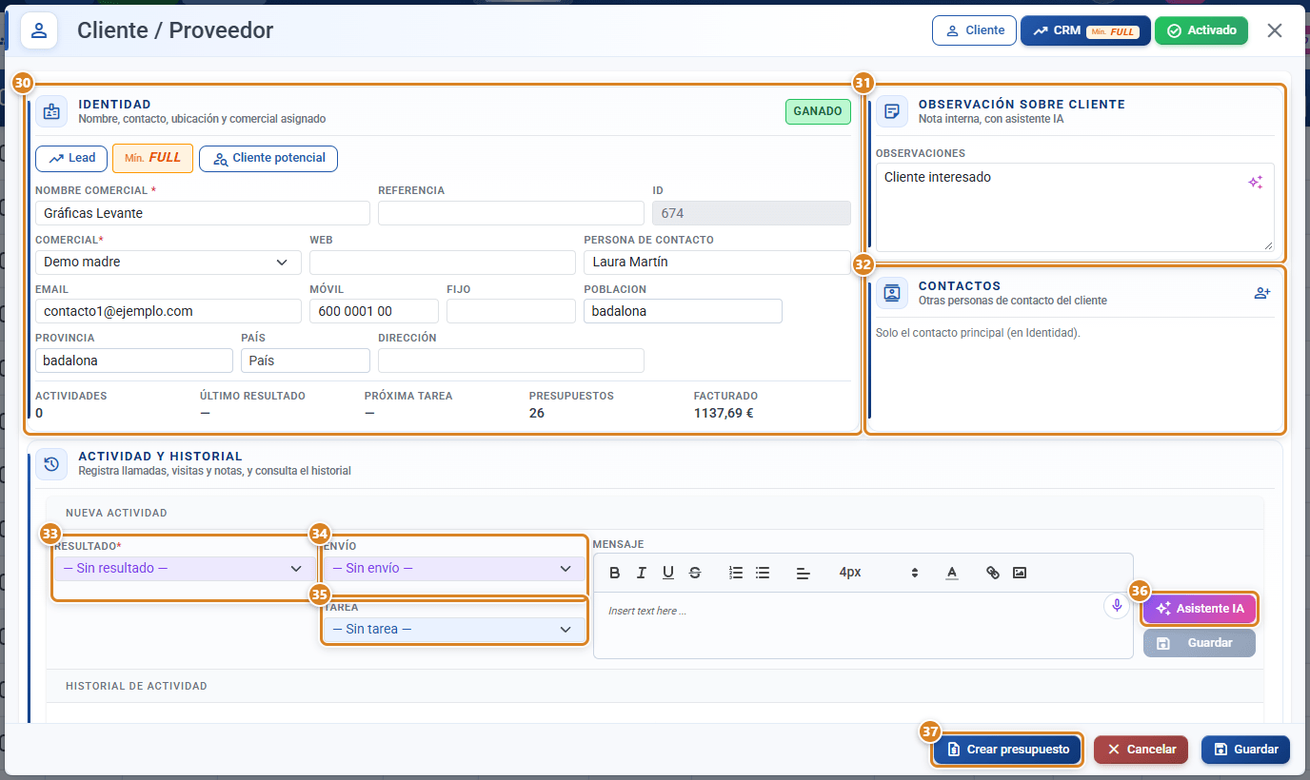Screen dimensions: 1310x780
Task: Insert a link into the message
Action: pos(993,573)
